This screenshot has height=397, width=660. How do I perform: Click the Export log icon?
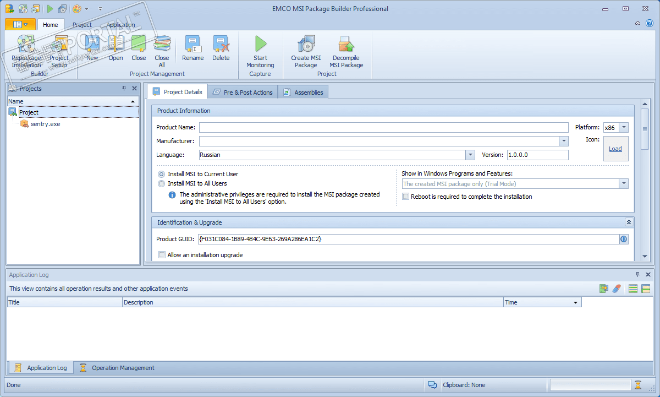pos(604,289)
